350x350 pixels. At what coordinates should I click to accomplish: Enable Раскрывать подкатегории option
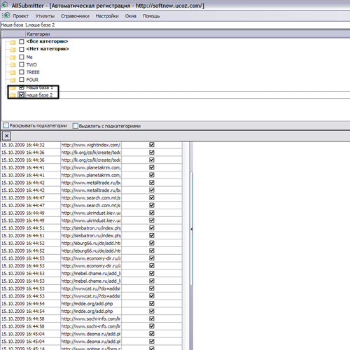(6, 125)
